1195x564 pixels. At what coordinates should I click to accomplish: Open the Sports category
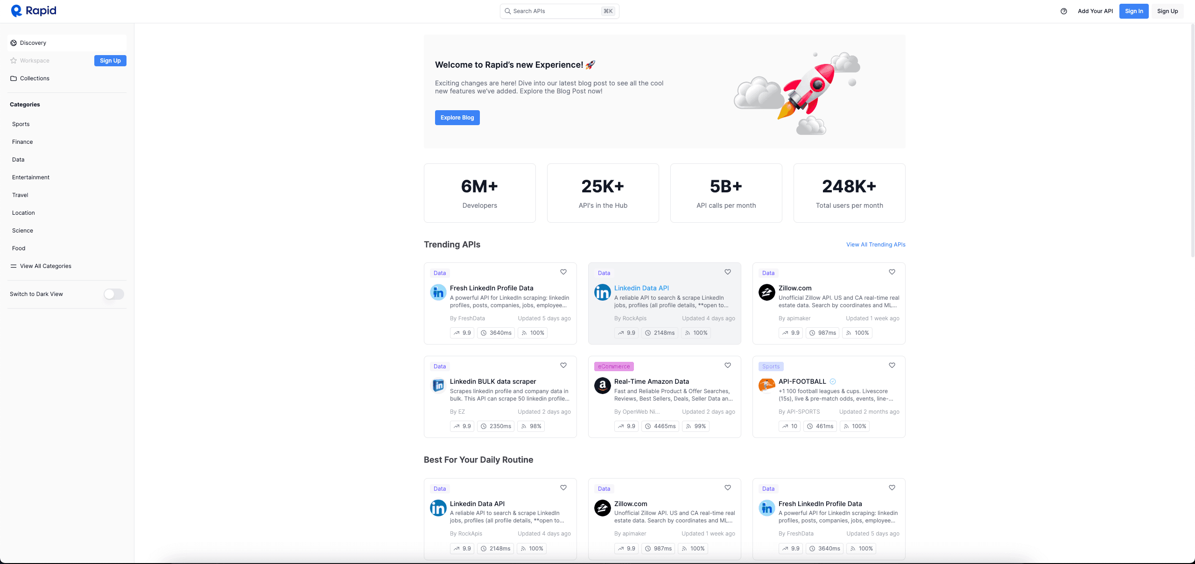[x=21, y=124]
